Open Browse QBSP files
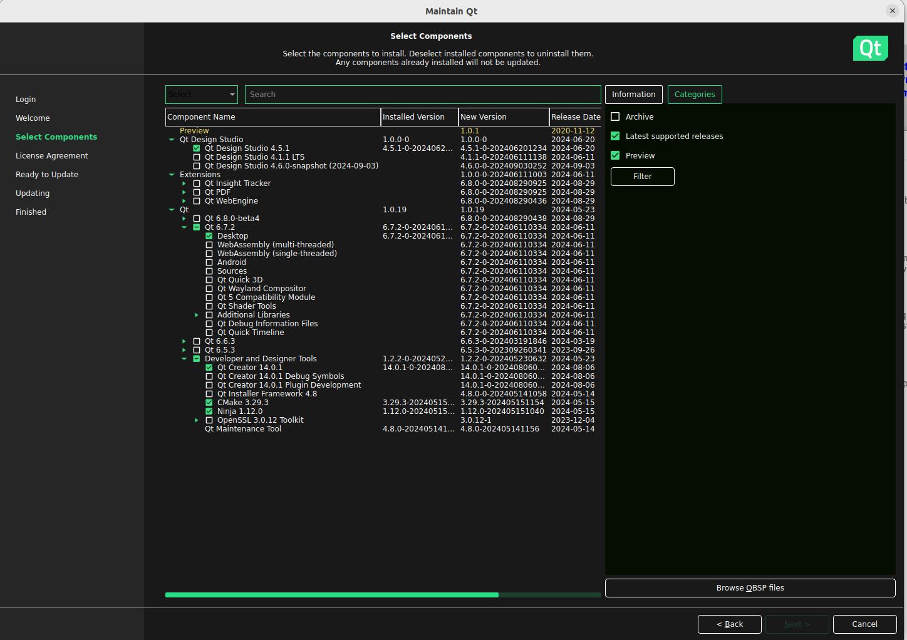The width and height of the screenshot is (907, 640). 750,588
